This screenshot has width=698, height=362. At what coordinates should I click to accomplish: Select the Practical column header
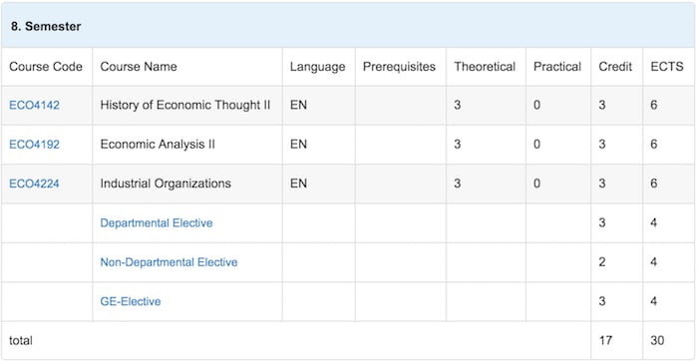557,67
